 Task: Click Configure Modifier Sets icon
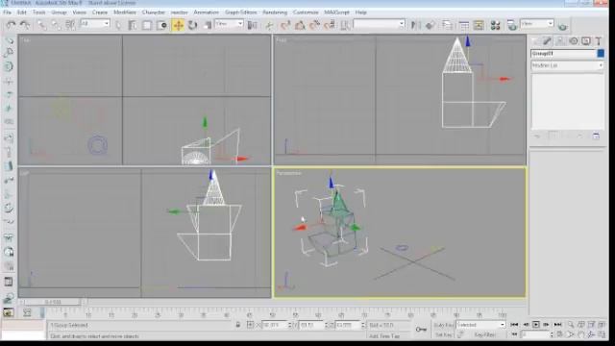596,136
